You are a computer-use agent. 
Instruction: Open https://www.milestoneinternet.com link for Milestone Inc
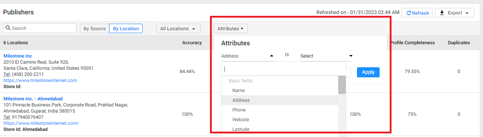[40, 81]
